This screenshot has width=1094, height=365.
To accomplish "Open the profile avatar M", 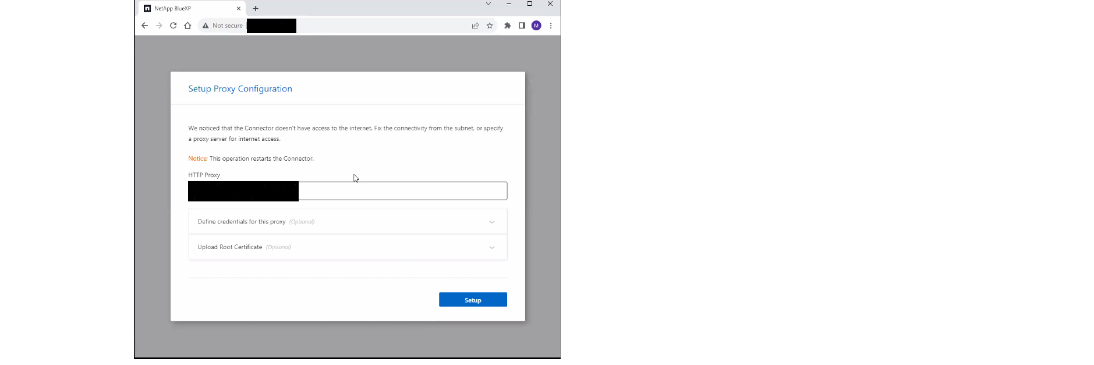I will [x=536, y=26].
